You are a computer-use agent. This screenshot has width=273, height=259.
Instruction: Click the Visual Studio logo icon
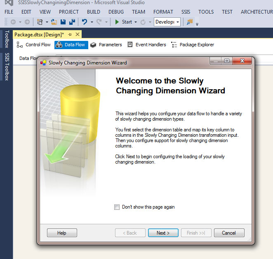9,2
